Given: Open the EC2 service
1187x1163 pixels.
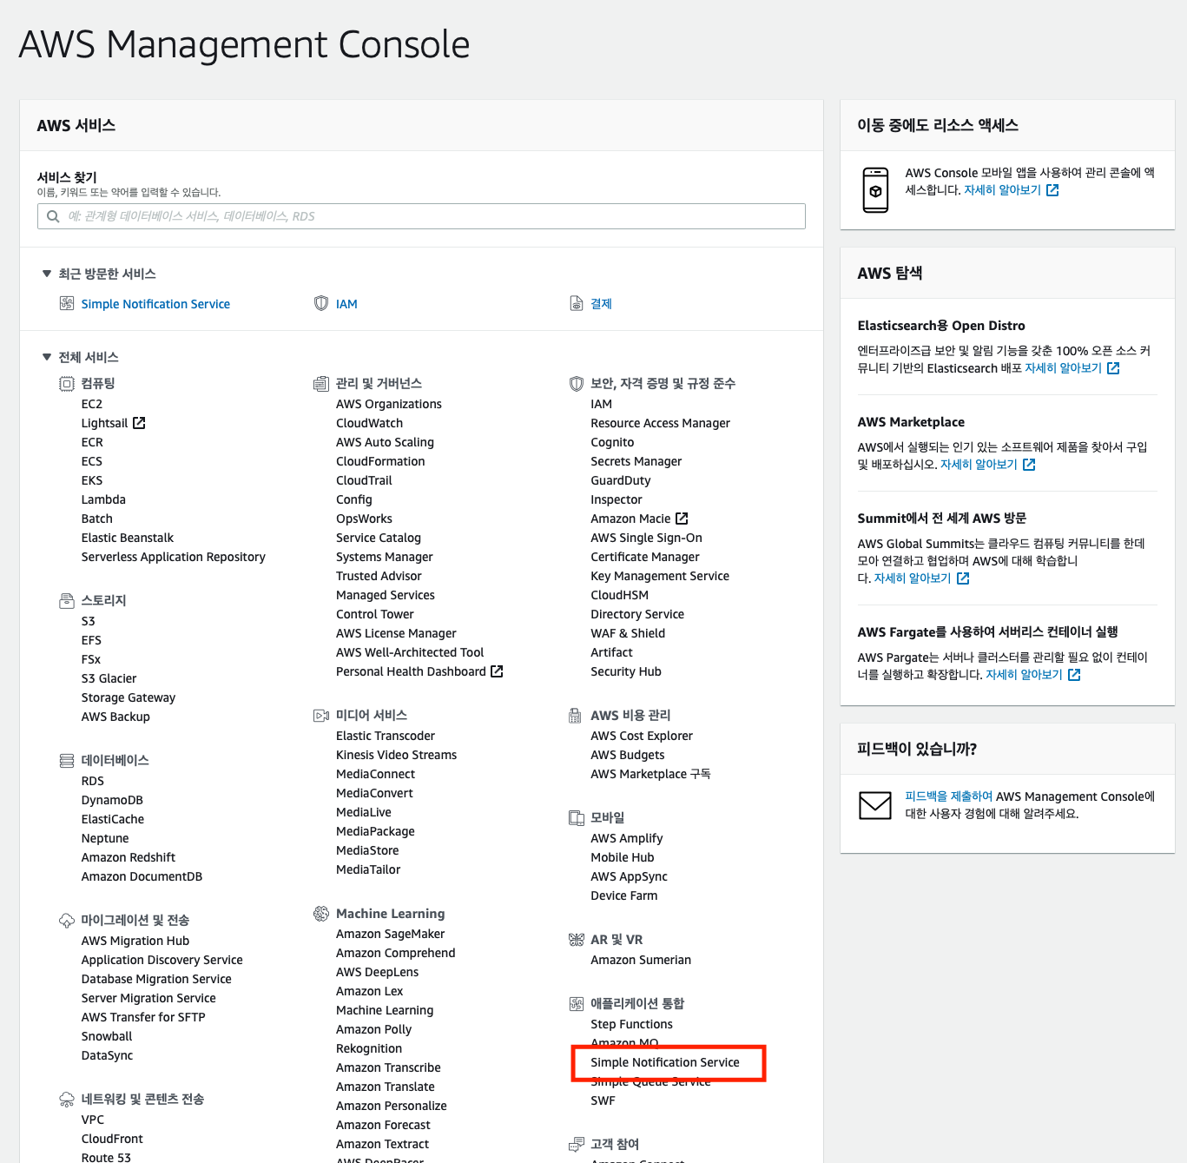Looking at the screenshot, I should (92, 404).
